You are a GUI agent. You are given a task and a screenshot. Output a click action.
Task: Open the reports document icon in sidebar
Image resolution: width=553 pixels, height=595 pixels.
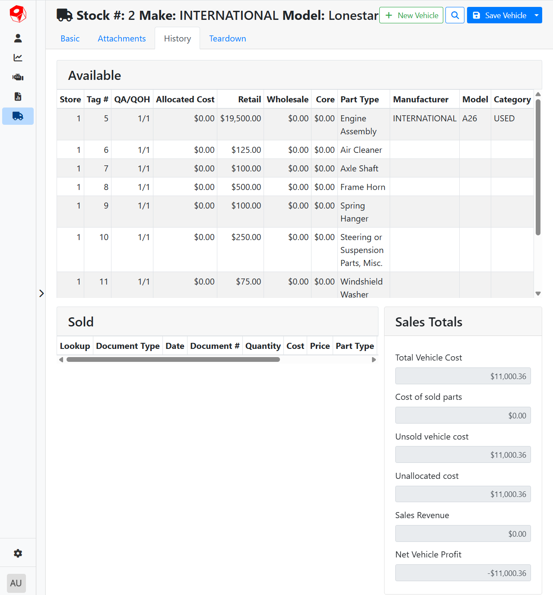[18, 97]
